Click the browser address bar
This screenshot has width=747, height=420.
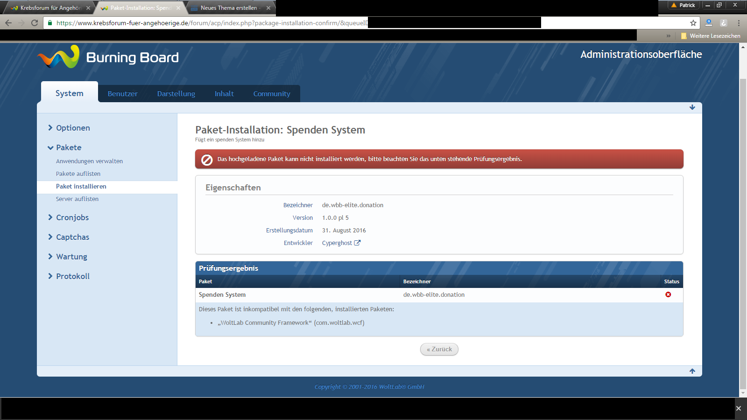pos(210,23)
